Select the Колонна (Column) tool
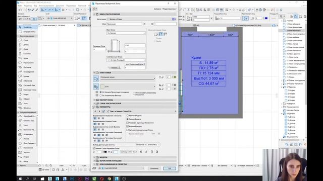The image size is (323, 181). coord(27,54)
